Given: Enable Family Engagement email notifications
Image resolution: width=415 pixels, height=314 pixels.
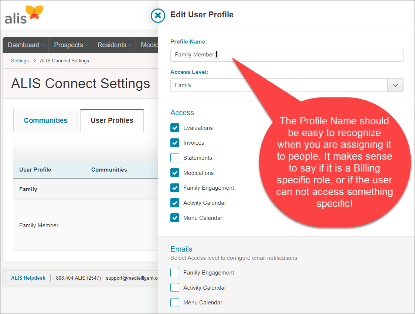Looking at the screenshot, I should point(175,273).
